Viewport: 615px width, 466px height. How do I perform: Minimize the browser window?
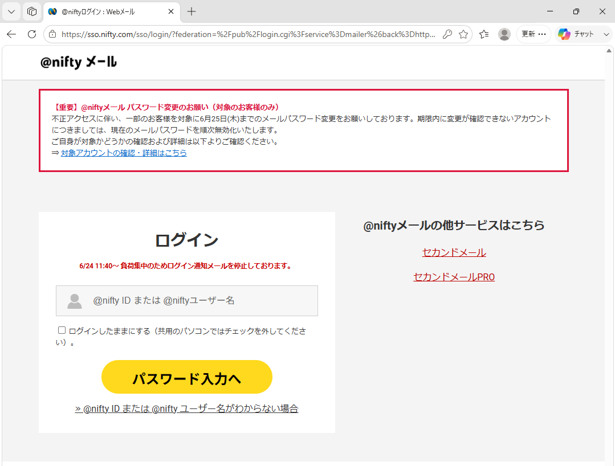point(550,11)
